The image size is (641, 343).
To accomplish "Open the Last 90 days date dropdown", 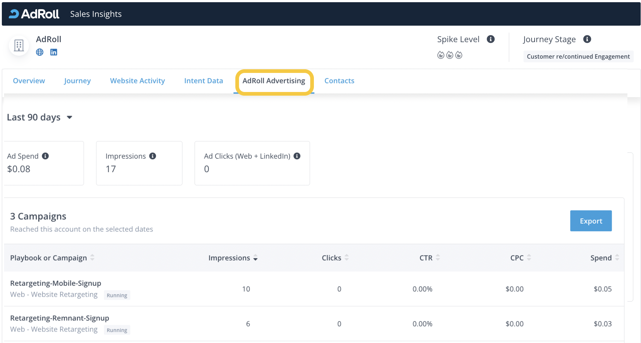I will coord(40,117).
